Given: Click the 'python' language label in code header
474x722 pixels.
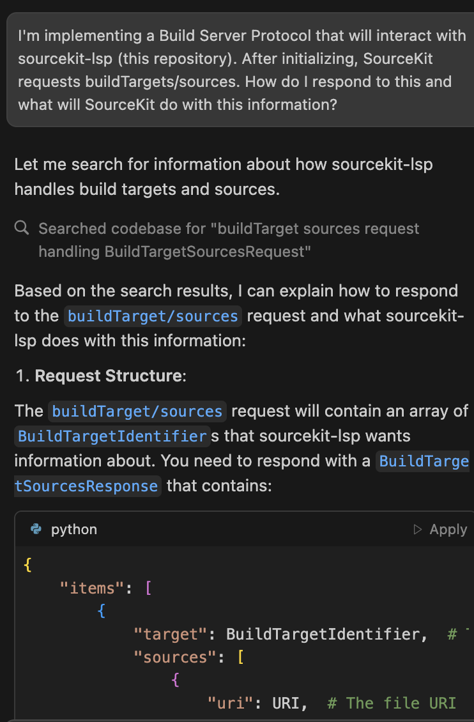Looking at the screenshot, I should (74, 530).
